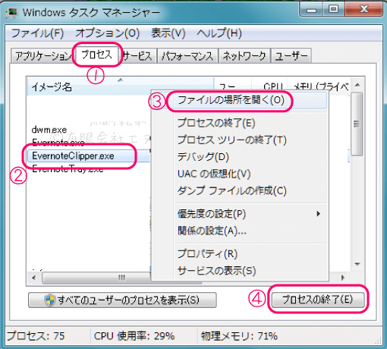Screen dimensions: 387x349
Task: Click the 物理メモリ: 71% status entry
Action: 239,336
